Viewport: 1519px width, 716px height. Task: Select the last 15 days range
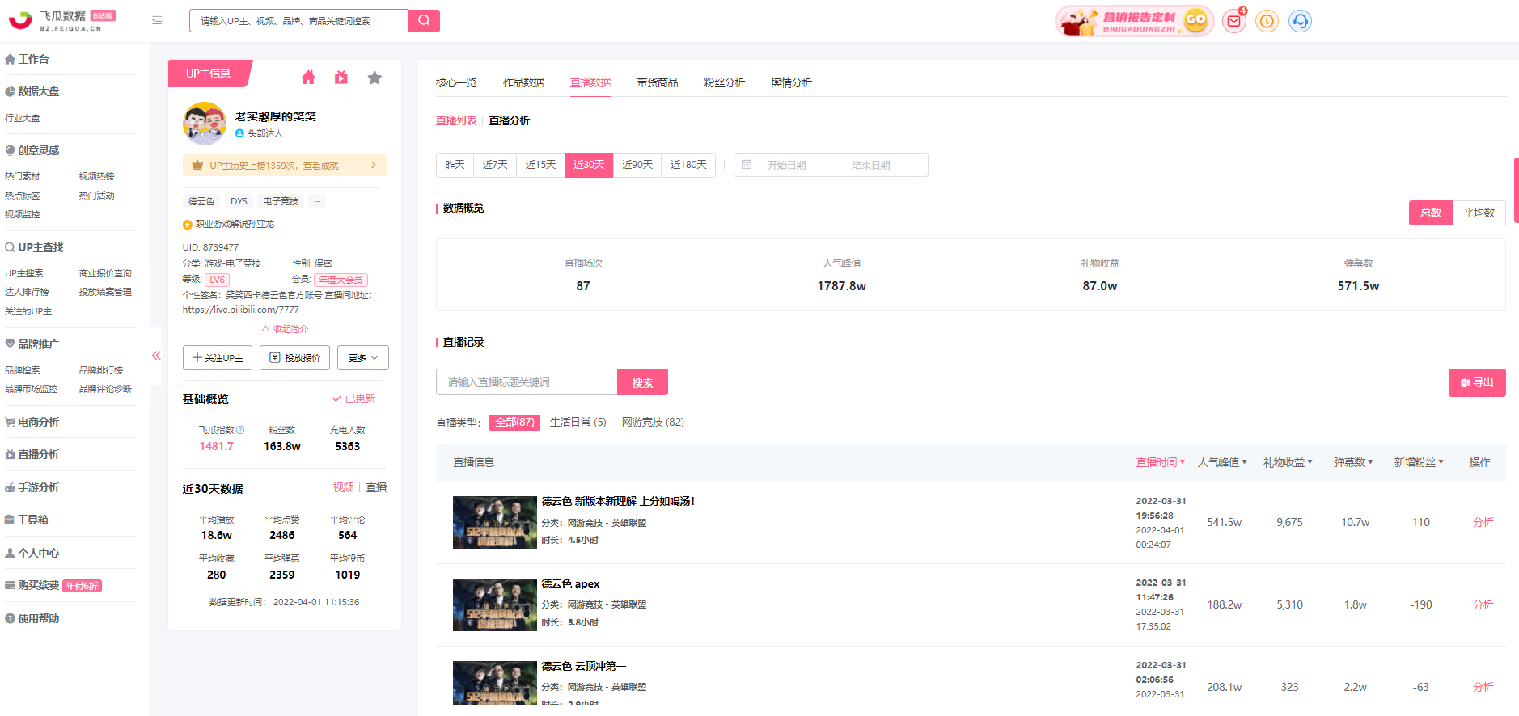540,165
